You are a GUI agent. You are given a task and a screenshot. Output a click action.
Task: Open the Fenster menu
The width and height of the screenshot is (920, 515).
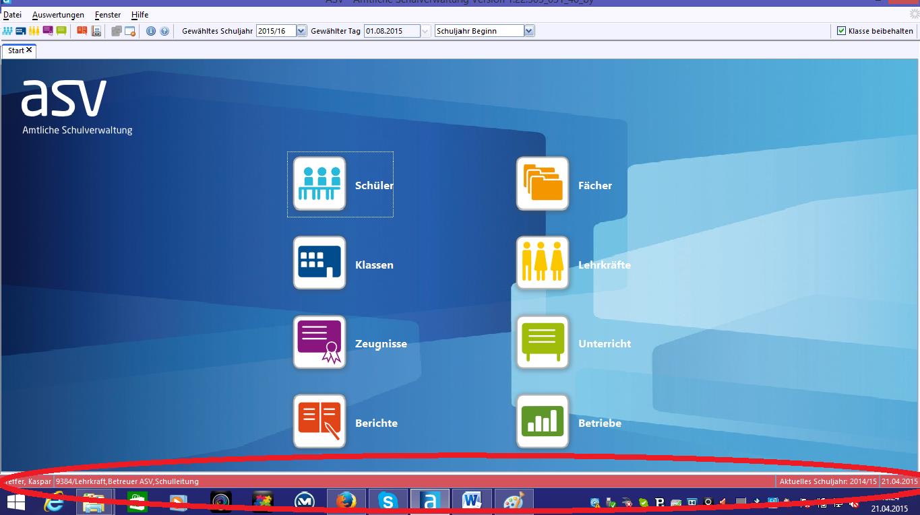[x=108, y=15]
